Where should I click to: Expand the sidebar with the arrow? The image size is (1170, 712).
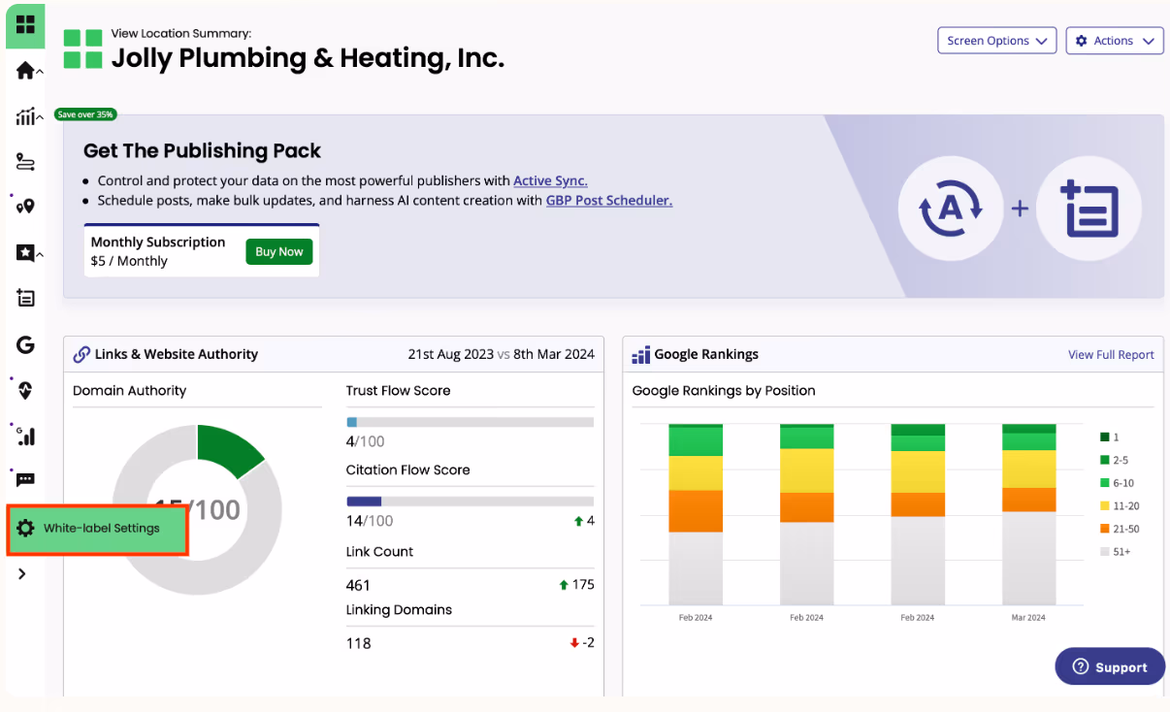[x=22, y=574]
